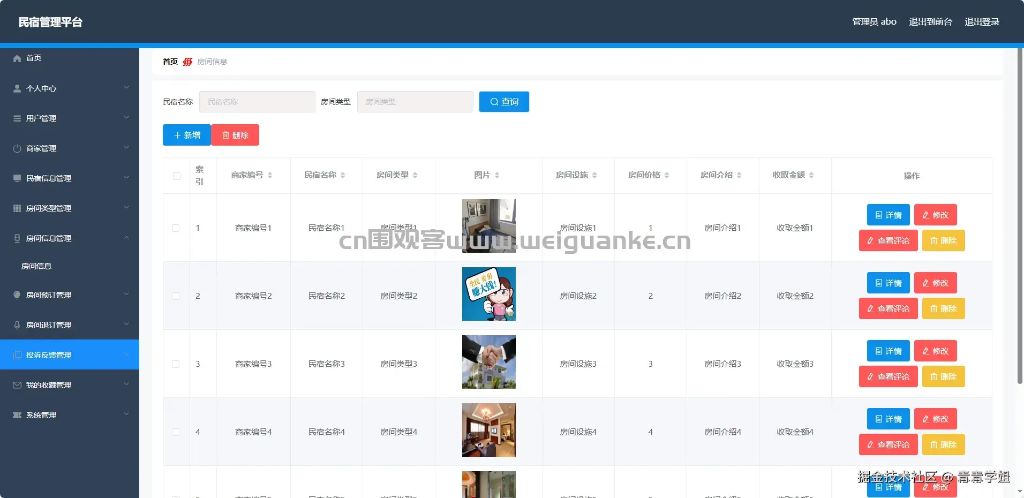Select all rows with header checkbox
The width and height of the screenshot is (1024, 498).
(x=177, y=176)
